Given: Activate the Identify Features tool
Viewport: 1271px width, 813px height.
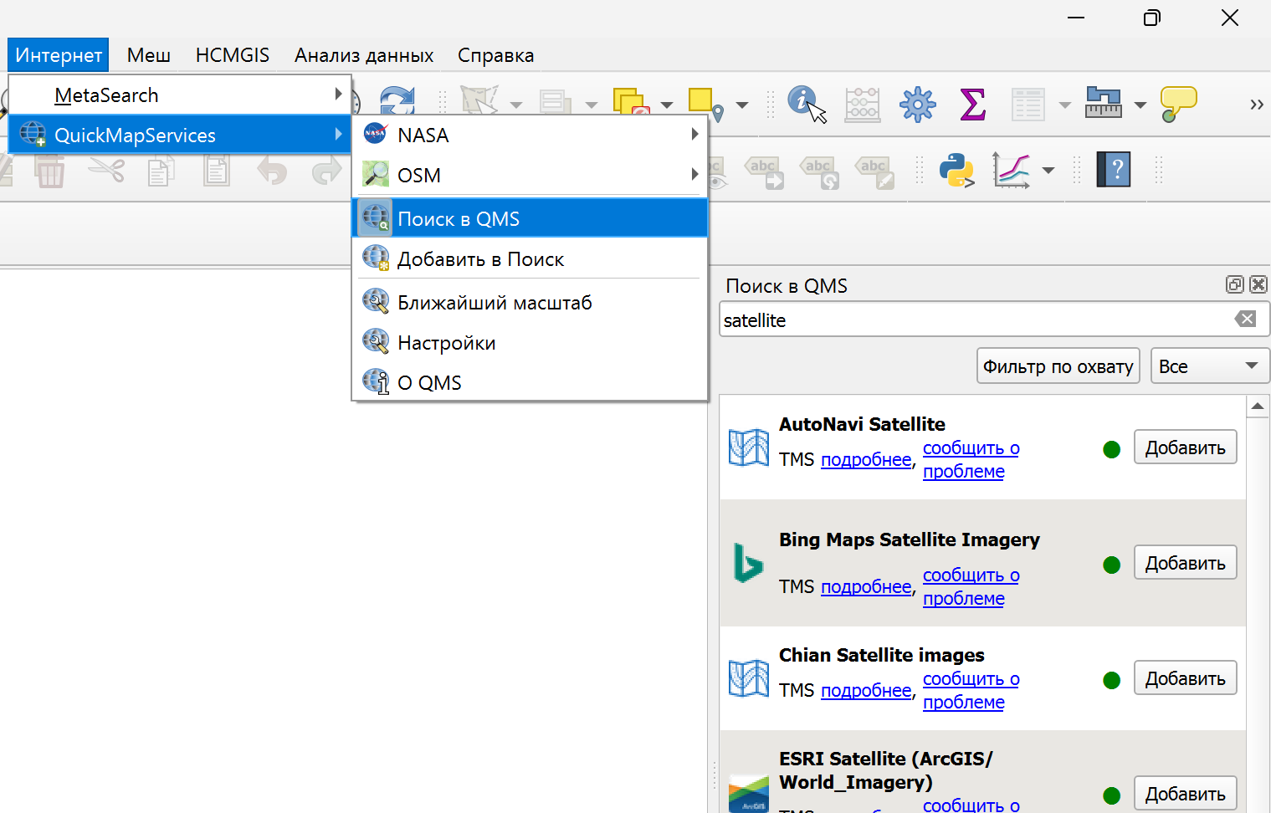Looking at the screenshot, I should (807, 104).
